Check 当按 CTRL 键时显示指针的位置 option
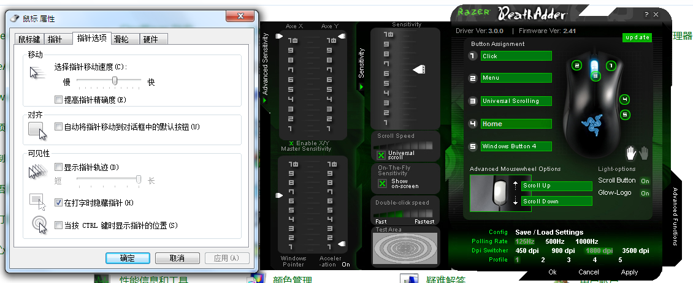This screenshot has width=693, height=283. (58, 225)
